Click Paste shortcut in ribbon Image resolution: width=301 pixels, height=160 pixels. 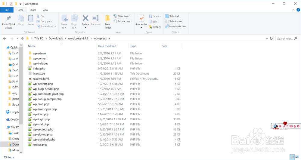pyautogui.click(x=46, y=26)
